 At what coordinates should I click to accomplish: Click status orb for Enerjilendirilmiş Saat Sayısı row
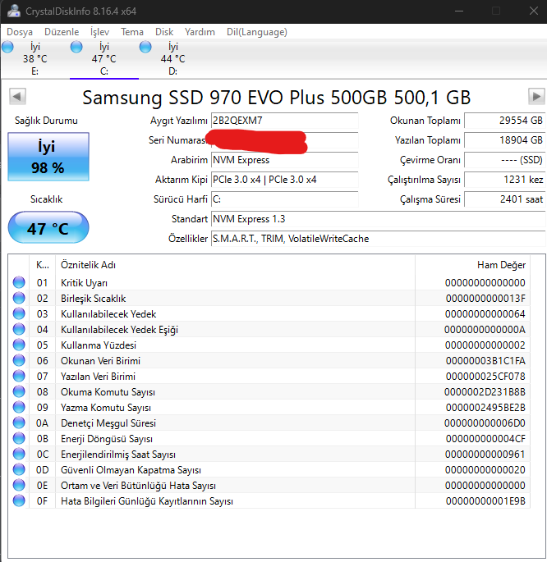click(19, 455)
